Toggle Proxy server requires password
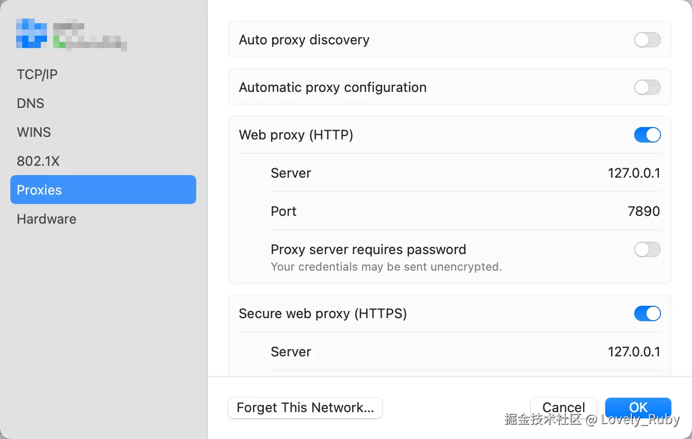Image resolution: width=692 pixels, height=439 pixels. pos(647,250)
